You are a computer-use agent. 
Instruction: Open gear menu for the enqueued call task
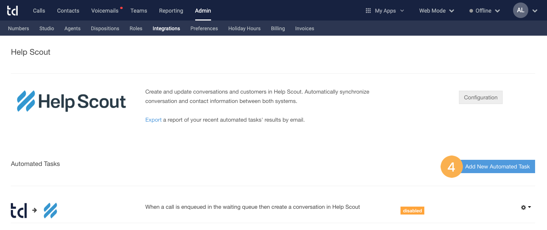526,207
